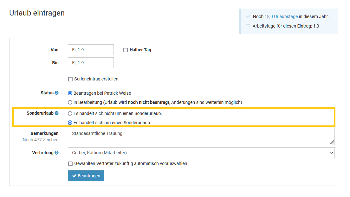Viewport: 350px width, 197px height.
Task: Select the 'In Bearbeitung' status radio button
Action: (x=70, y=102)
